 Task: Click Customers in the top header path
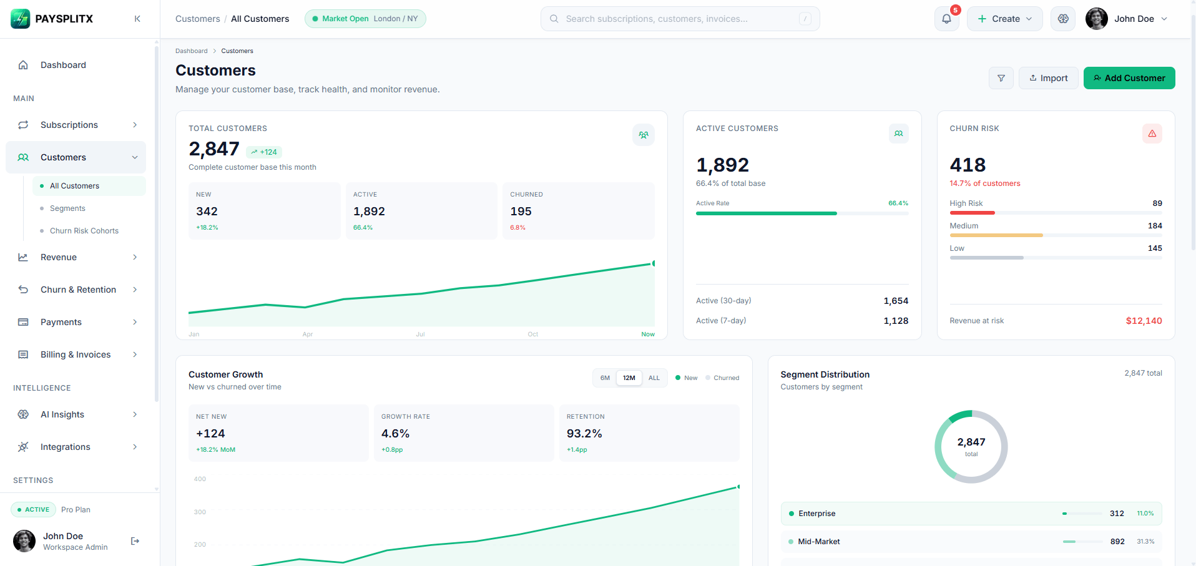tap(198, 19)
